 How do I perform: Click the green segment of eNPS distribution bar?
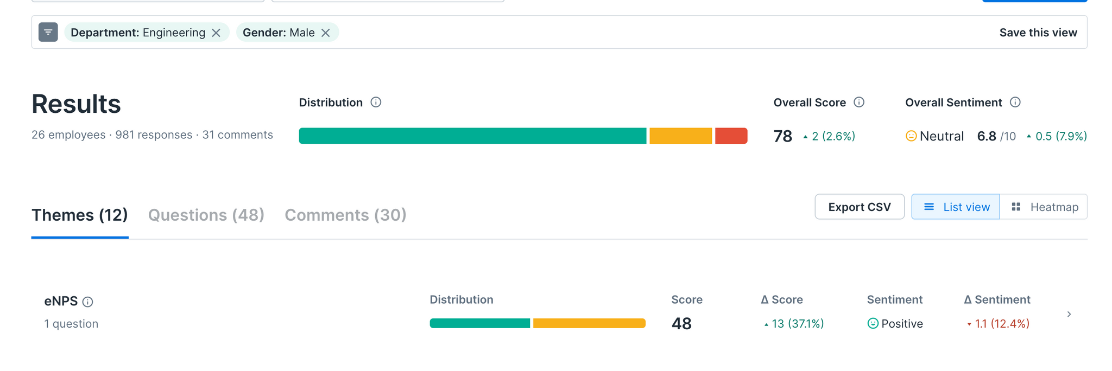(x=479, y=324)
